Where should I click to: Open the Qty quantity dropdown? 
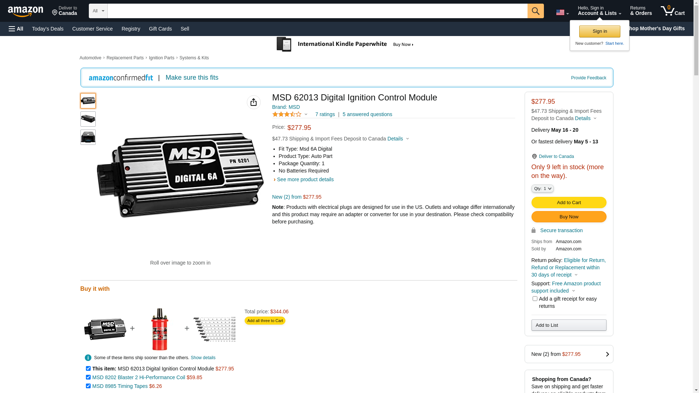point(542,188)
